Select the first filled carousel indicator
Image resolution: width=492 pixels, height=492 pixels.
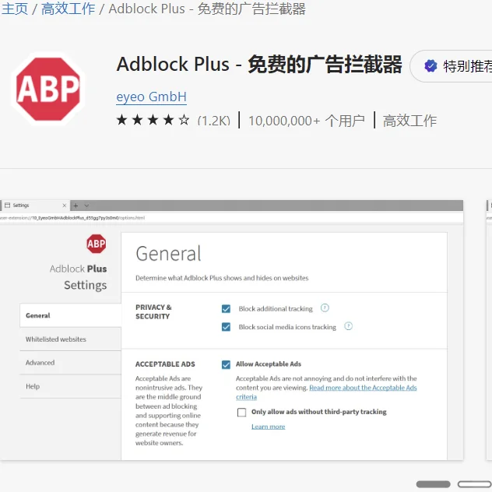tap(433, 484)
